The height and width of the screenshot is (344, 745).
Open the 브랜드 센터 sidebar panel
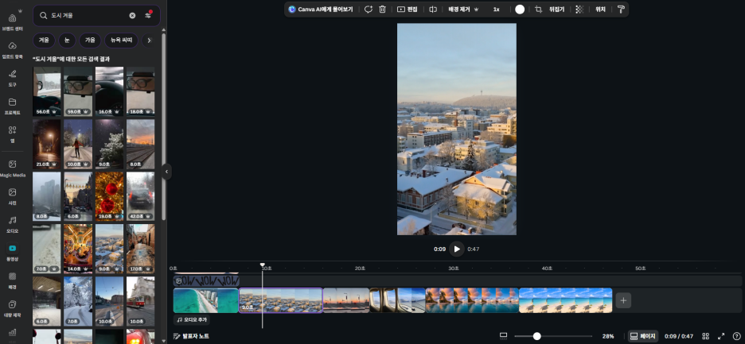13,21
